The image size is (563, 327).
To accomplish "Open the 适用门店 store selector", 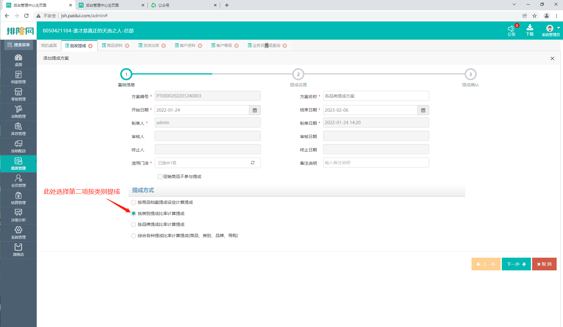I will pos(207,163).
